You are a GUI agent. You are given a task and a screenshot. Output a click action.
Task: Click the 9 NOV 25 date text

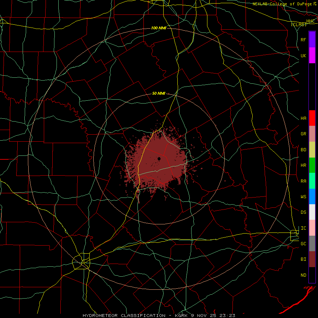(204, 316)
